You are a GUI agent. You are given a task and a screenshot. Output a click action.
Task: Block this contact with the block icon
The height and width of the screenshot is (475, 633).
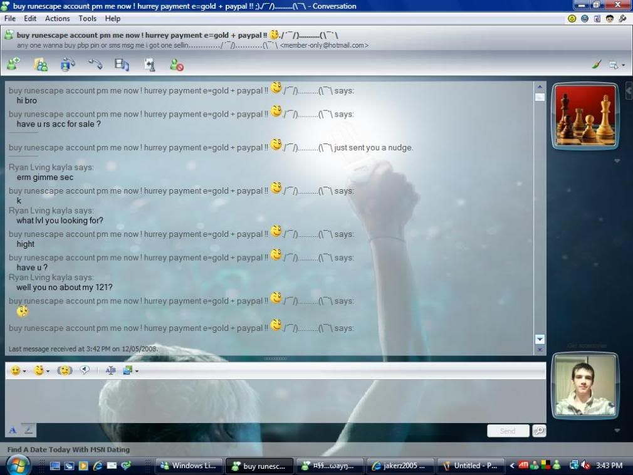(176, 65)
